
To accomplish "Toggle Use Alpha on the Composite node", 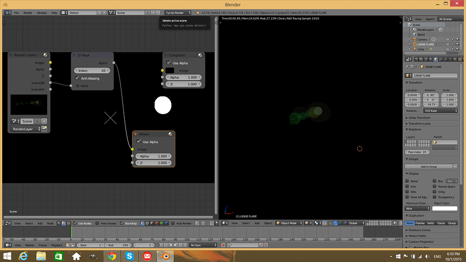I will pyautogui.click(x=168, y=63).
